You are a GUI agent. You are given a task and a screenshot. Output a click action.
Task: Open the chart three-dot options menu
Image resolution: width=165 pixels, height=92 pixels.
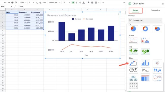point(118,14)
